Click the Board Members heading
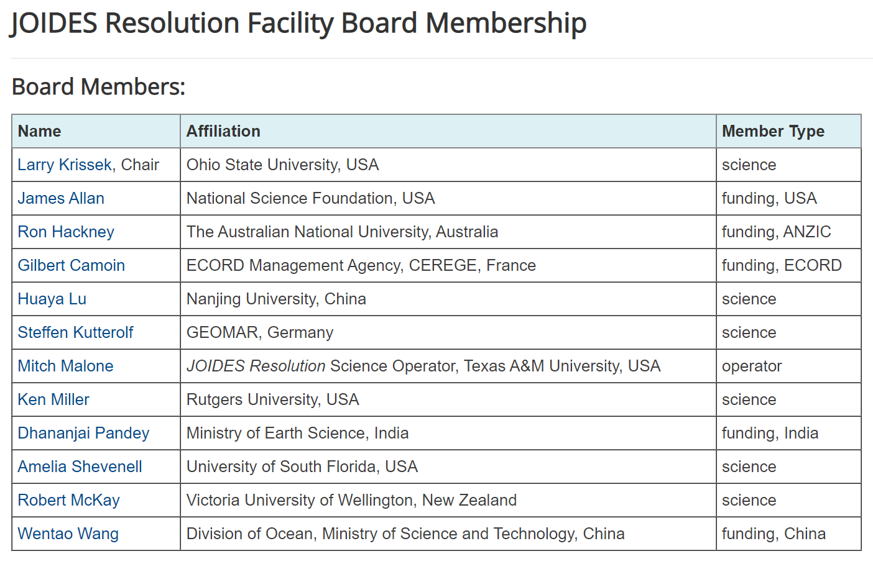873x564 pixels. coord(98,86)
